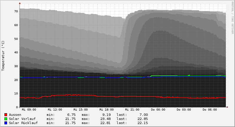The height and width of the screenshot is (127, 235).
Task: Click the 50 tick on the temperature axis
Action: (16, 39)
